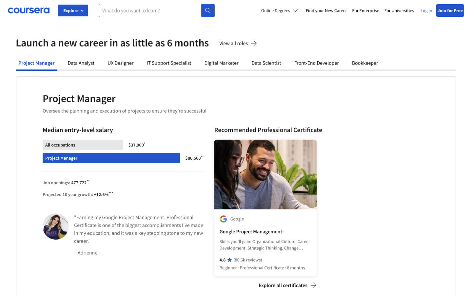Switch to the Front-End Developer tab
472x295 pixels.
click(316, 63)
